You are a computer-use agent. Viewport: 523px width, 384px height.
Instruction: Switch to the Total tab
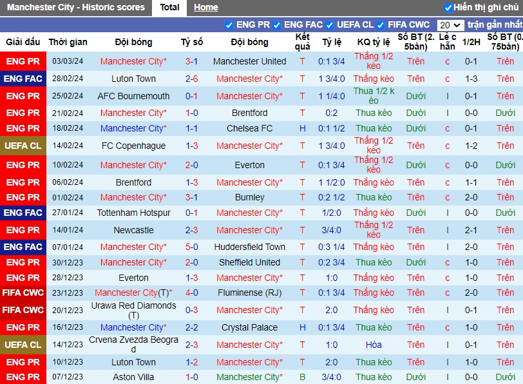(x=169, y=7)
